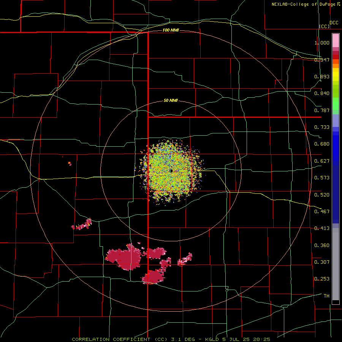The height and width of the screenshot is (342, 342).
Task: Click the 0.840 scale value
Action: click(x=322, y=93)
